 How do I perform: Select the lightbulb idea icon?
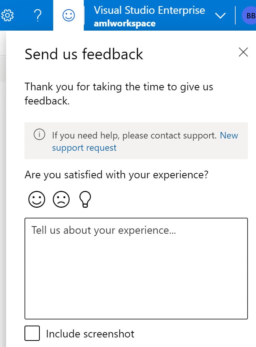[x=85, y=199]
